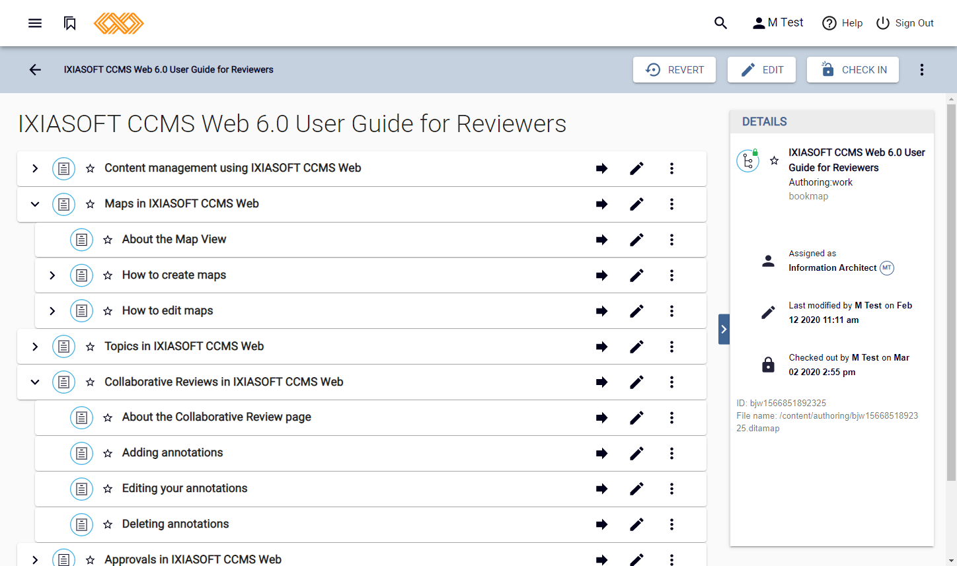Open arrow for Content management using IXIASOFT CCMS Web
The image size is (957, 566).
point(601,168)
